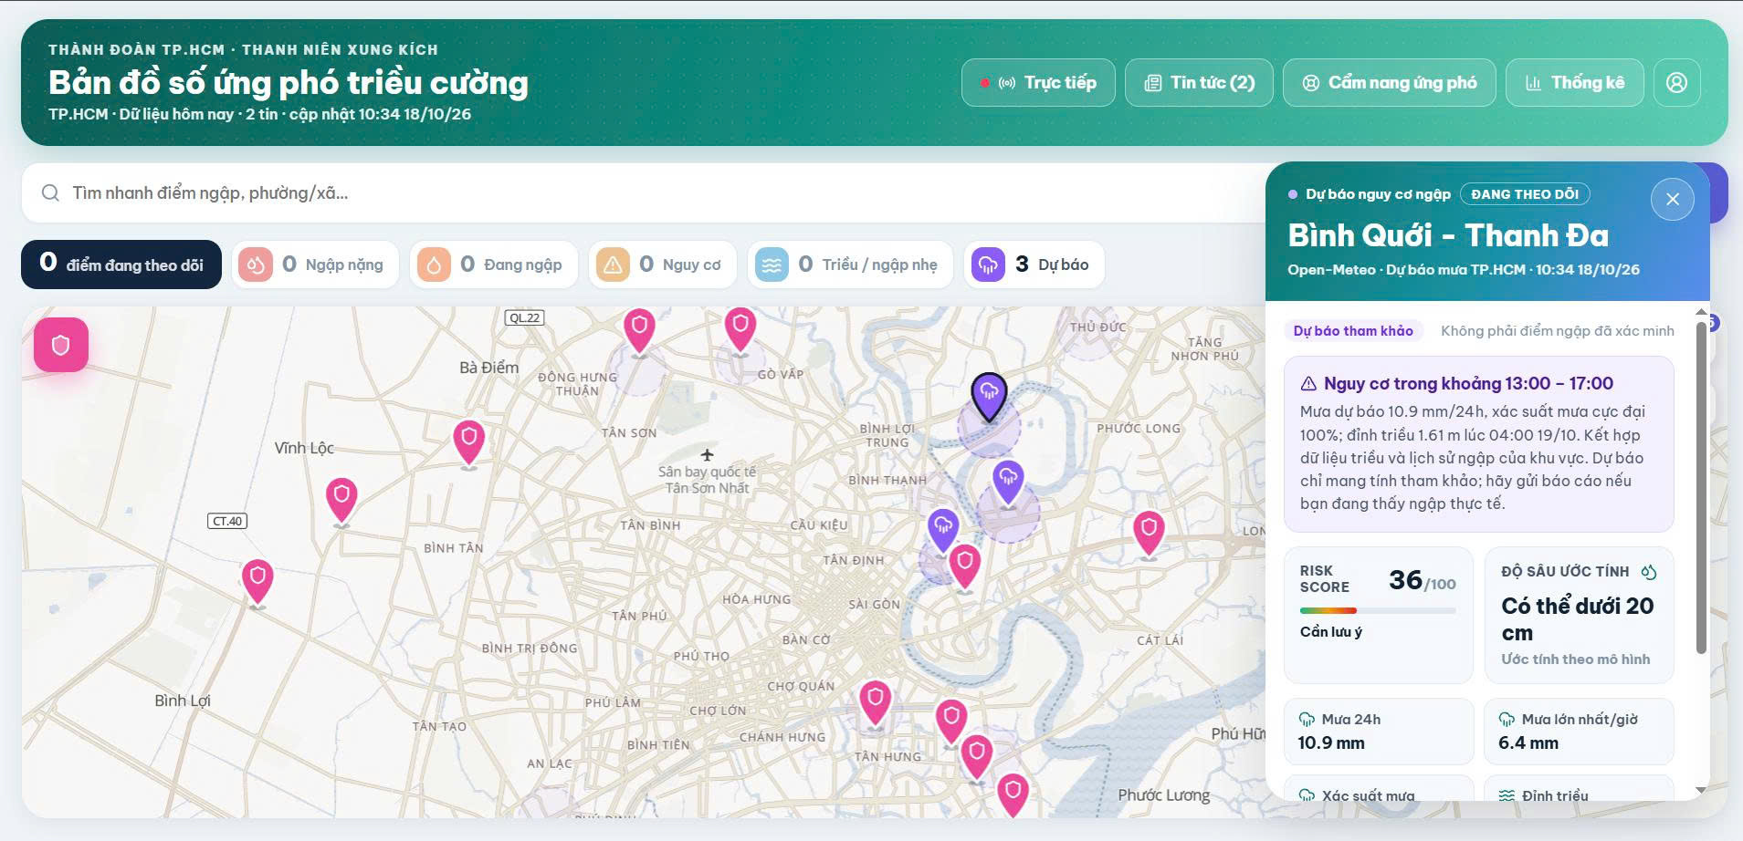Screen dimensions: 1743x841
Task: Open Tin tức (2) news
Action: 1199,83
